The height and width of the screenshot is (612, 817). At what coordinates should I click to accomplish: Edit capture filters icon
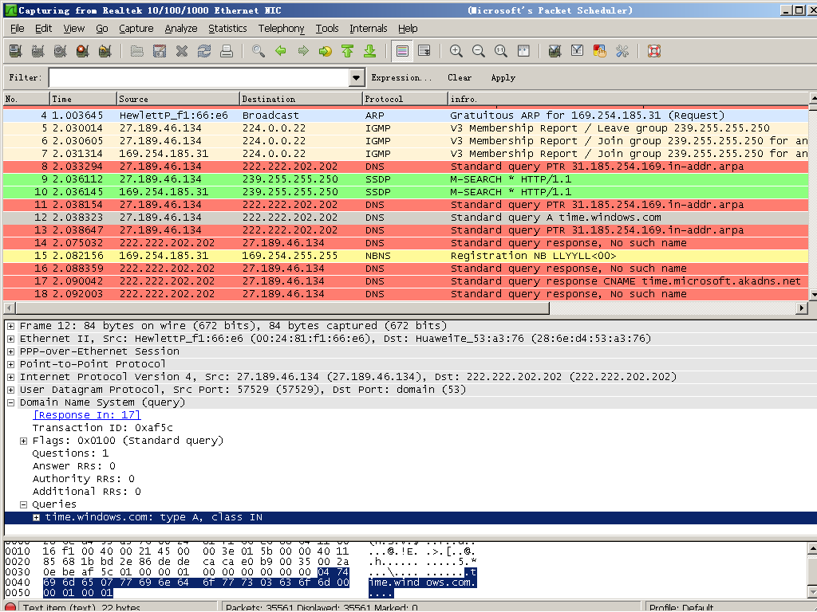[555, 51]
